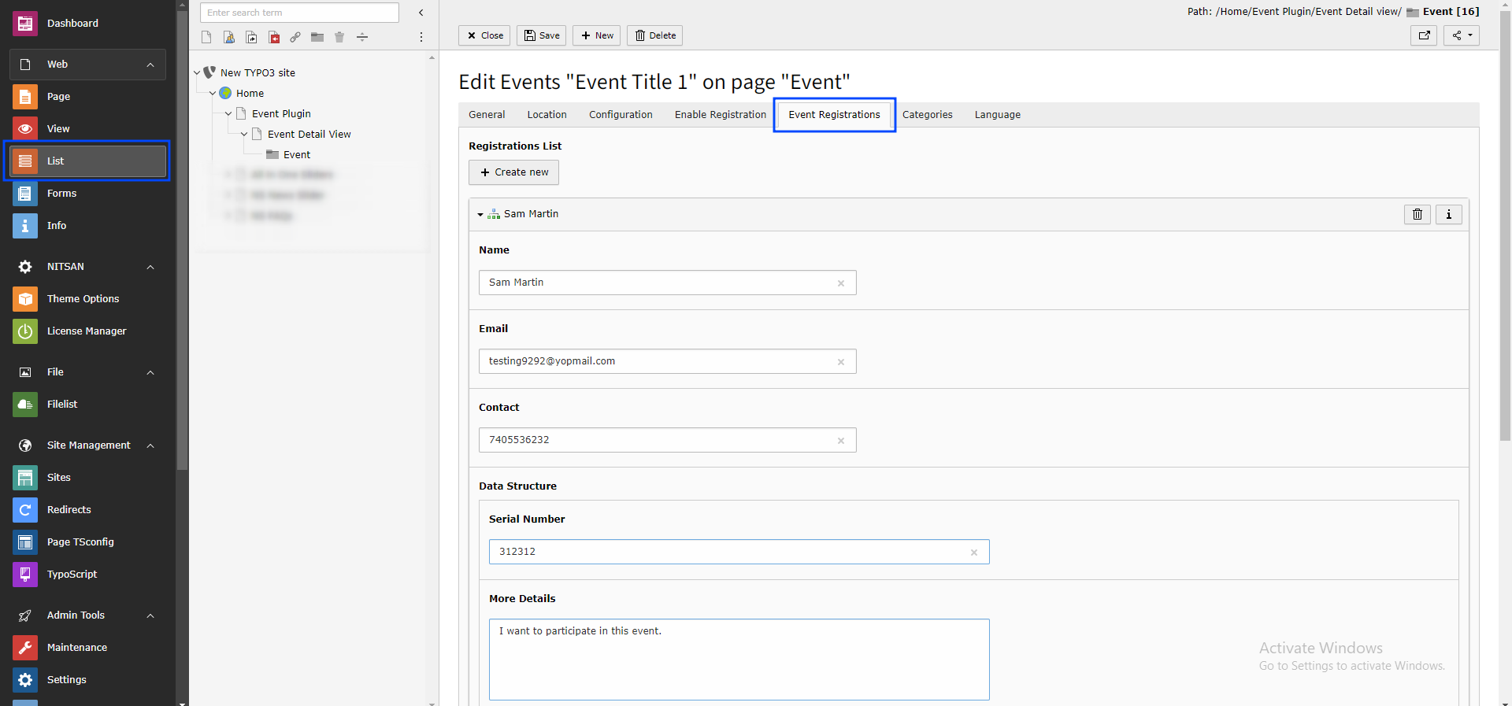Open the Info module icon
1512x706 pixels.
(x=25, y=226)
